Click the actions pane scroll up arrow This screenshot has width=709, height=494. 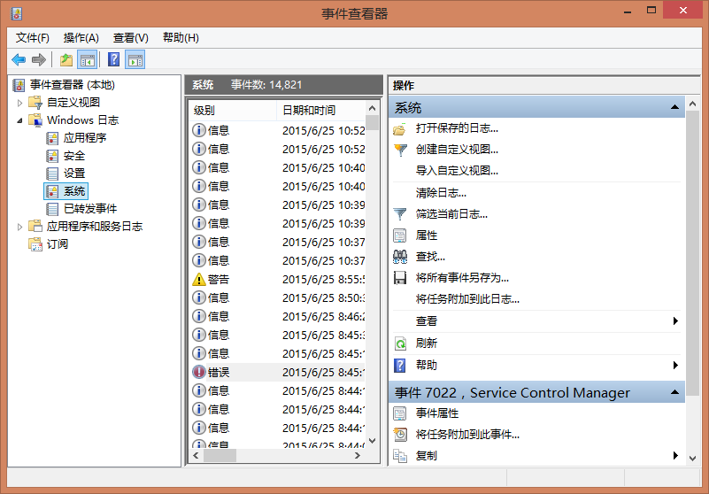point(693,104)
